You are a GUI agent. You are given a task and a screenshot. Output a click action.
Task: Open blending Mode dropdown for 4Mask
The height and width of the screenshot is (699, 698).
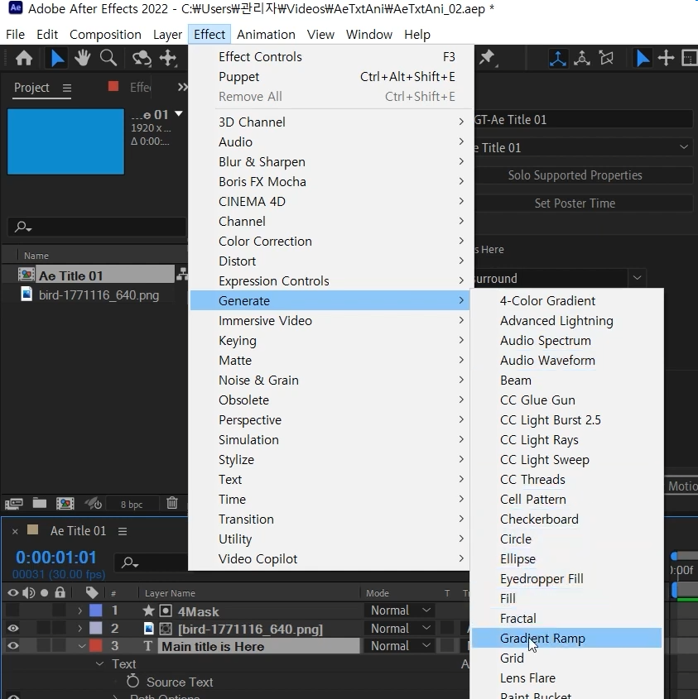coord(399,610)
